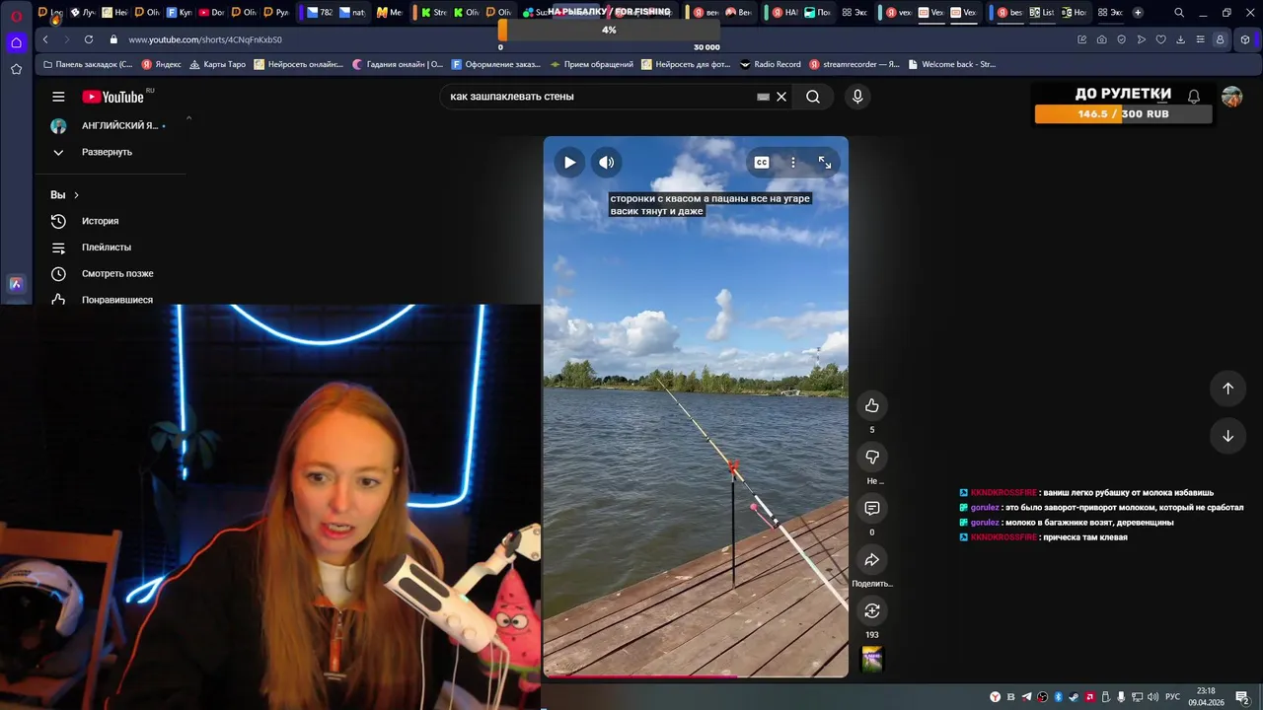Open Панель закладок folder
Viewport: 1263px width, 710px height.
point(87,64)
